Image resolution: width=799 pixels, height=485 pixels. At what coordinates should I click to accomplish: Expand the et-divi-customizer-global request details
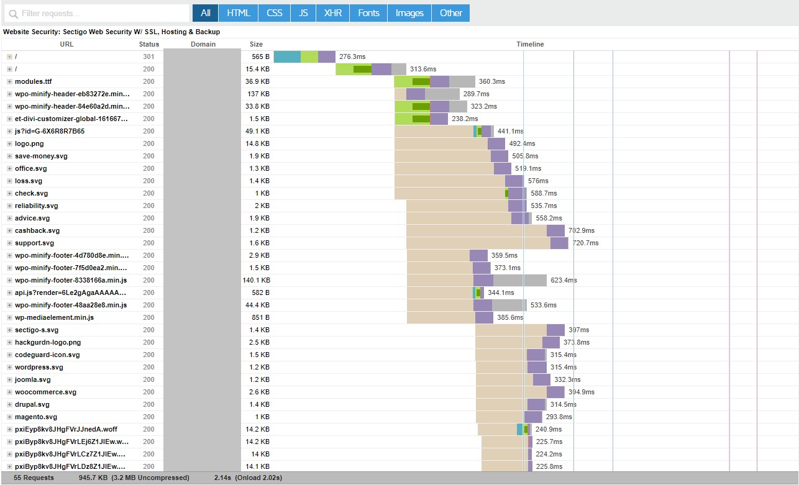(x=9, y=119)
